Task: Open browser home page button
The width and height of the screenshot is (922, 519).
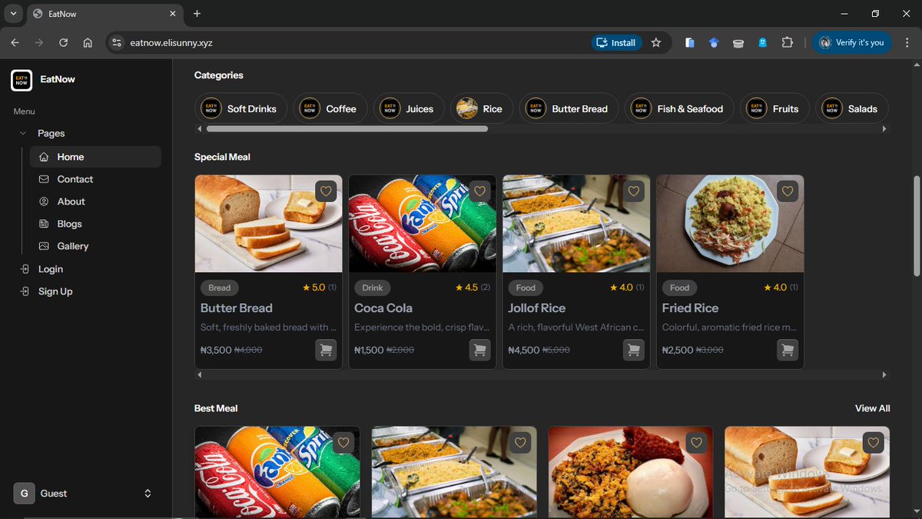Action: [88, 43]
